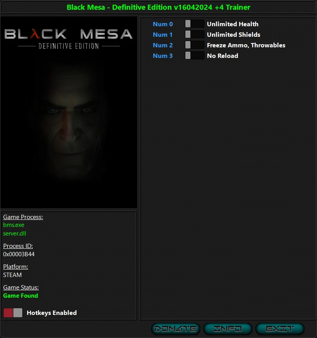The width and height of the screenshot is (317, 338).
Task: Click the Unlimited Health cheat label
Action: tap(232, 24)
